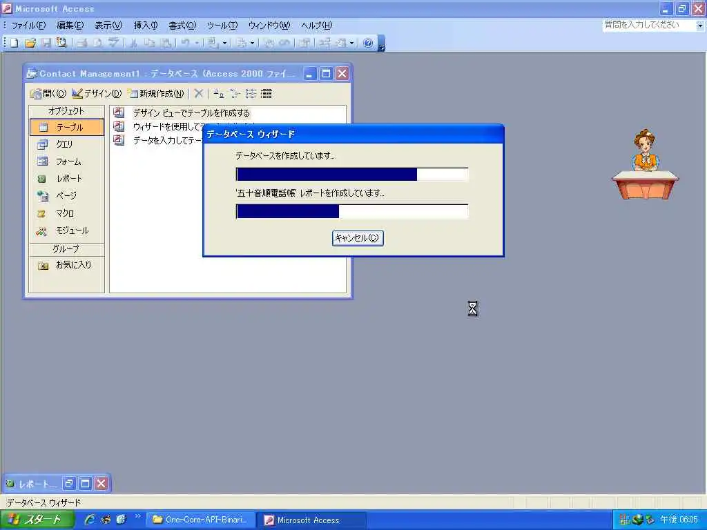This screenshot has width=707, height=530.
Task: Select レポート in objects list
Action: [67, 179]
